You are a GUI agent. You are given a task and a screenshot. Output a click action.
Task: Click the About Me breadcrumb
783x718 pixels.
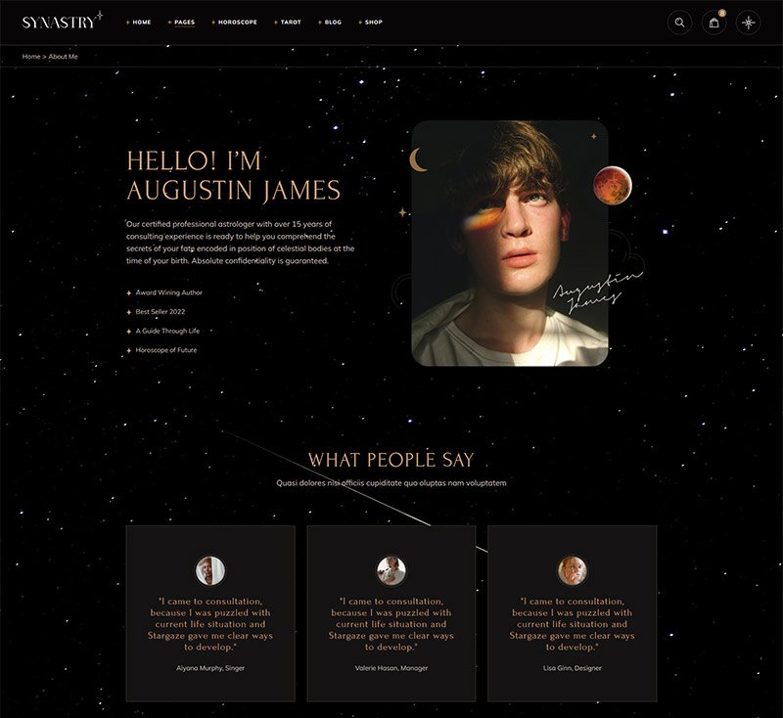[63, 57]
